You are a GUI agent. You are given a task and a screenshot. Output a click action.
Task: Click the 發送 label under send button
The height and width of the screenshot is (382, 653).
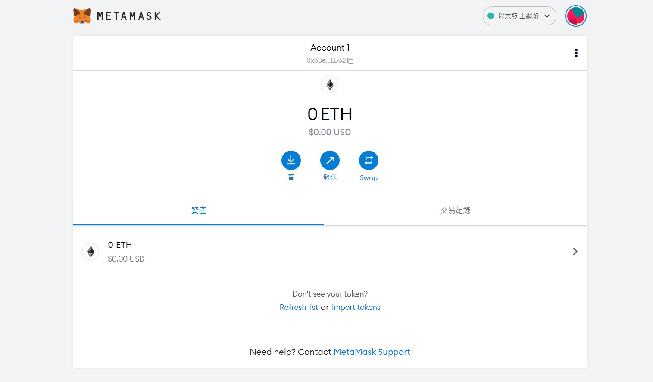pos(330,178)
